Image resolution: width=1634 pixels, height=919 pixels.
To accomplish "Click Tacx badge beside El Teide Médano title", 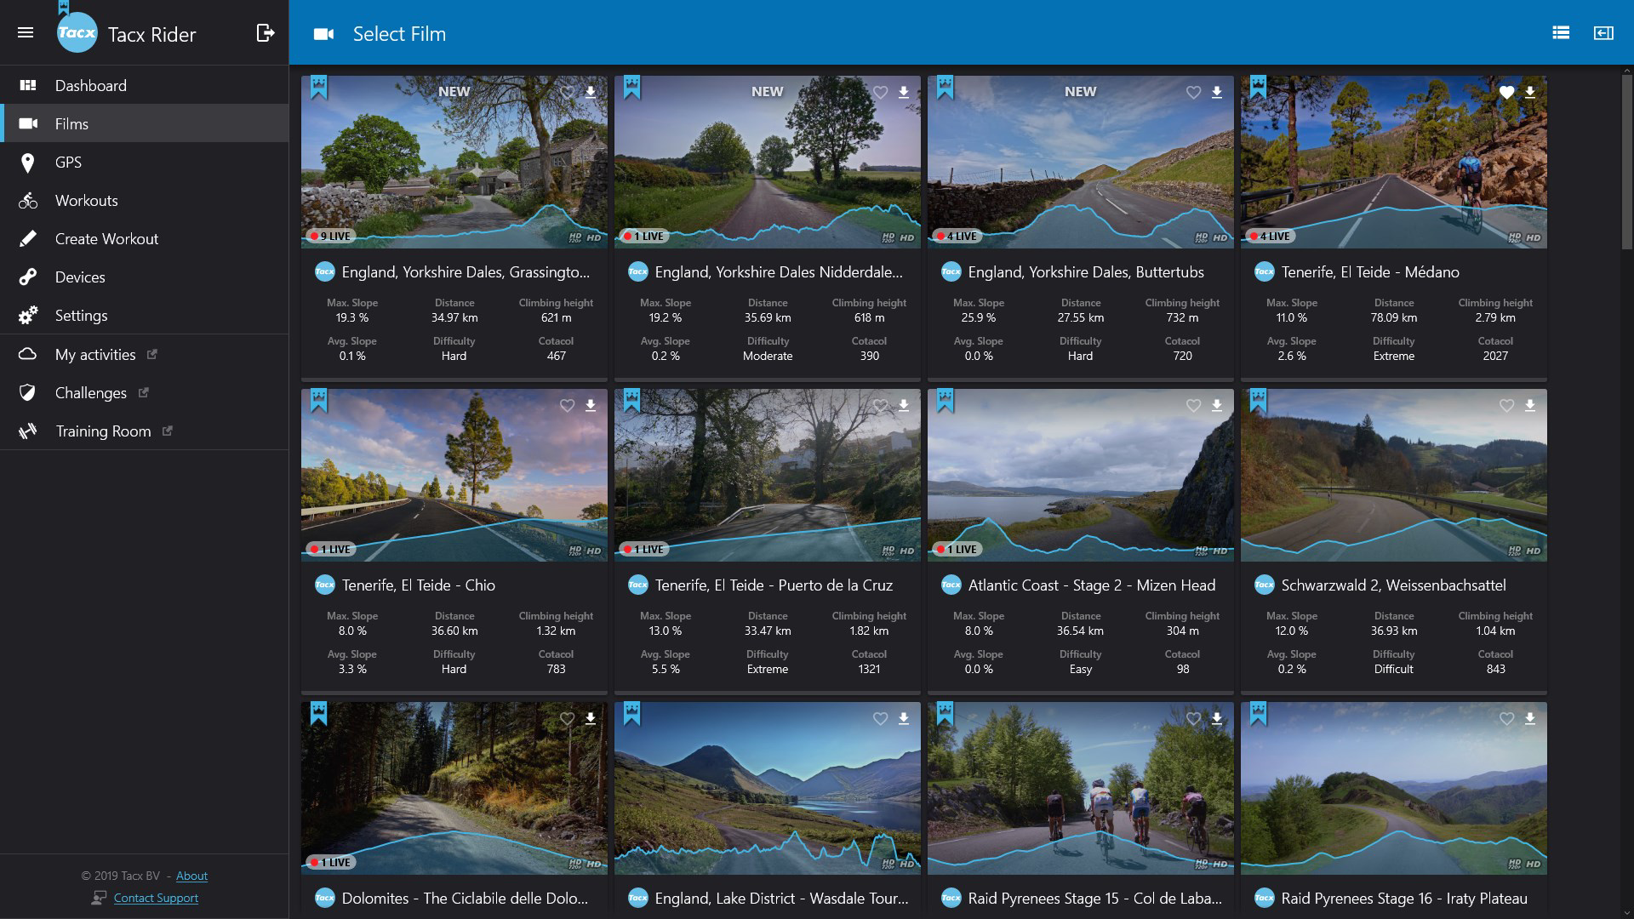I will pyautogui.click(x=1265, y=272).
